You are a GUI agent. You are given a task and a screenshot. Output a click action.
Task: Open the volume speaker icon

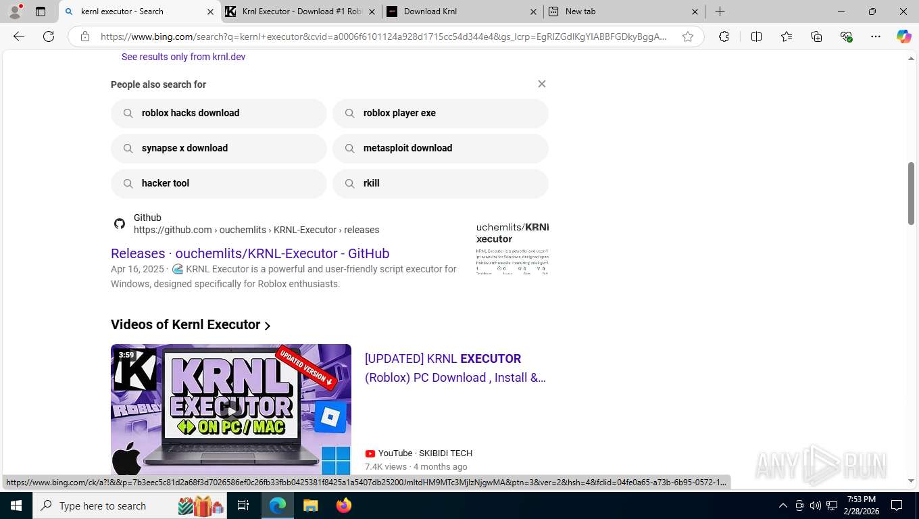pyautogui.click(x=816, y=505)
